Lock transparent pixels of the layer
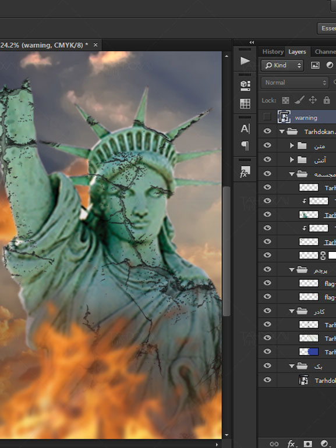Viewport: 336px width, 448px height. click(285, 100)
